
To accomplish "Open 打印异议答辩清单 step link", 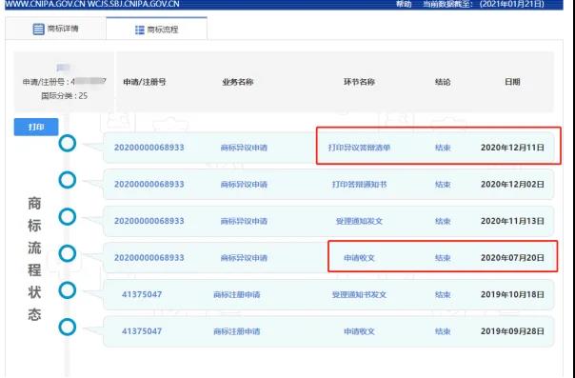I will (x=359, y=148).
